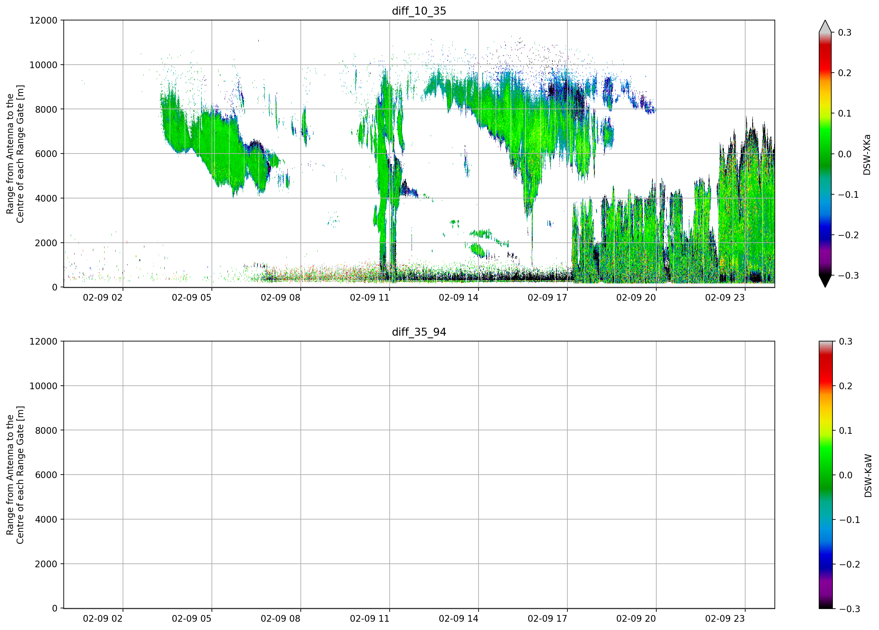Viewport: 879px width, 630px height.
Task: Click the 02-09 17 tick label on the bottom plot
Action: pos(547,619)
